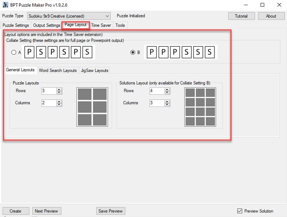The image size is (287, 217).
Task: Click the Save Preview button
Action: point(111,211)
